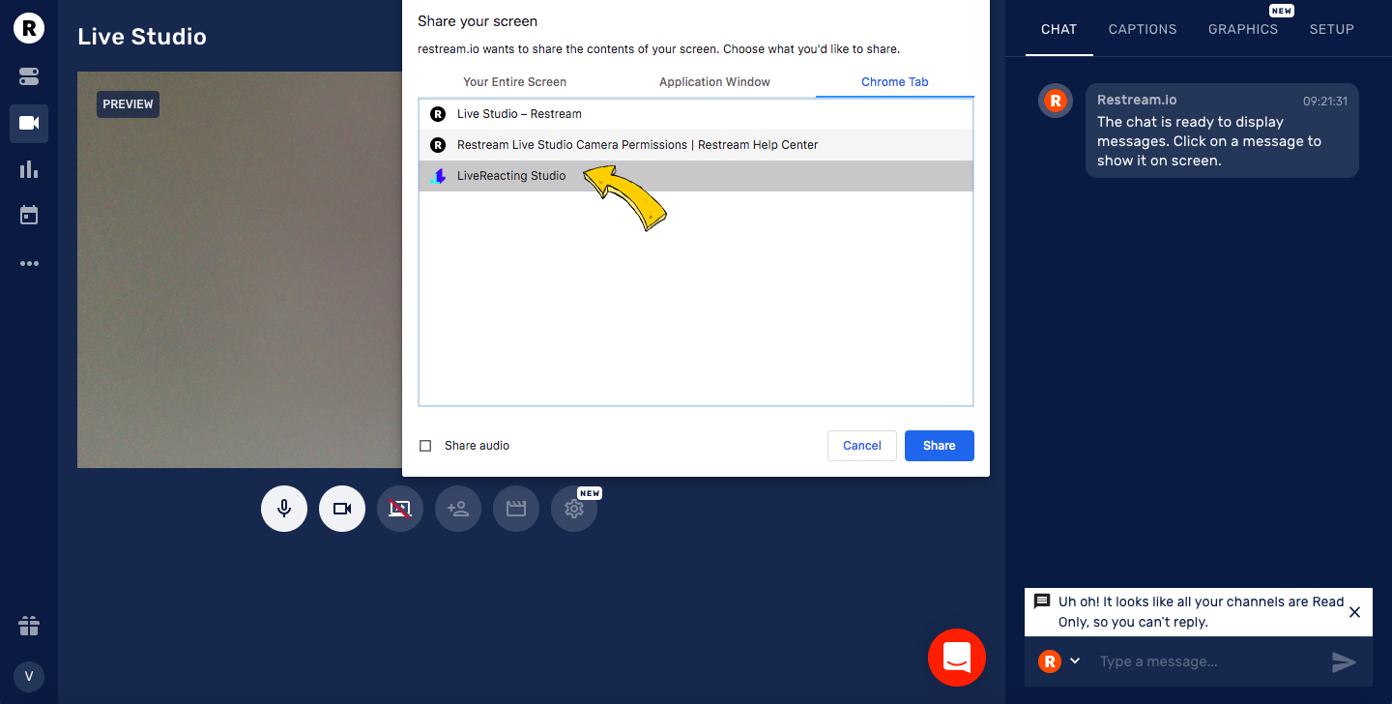Open the red Intercom chat bubble
The height and width of the screenshot is (704, 1392).
pos(957,658)
